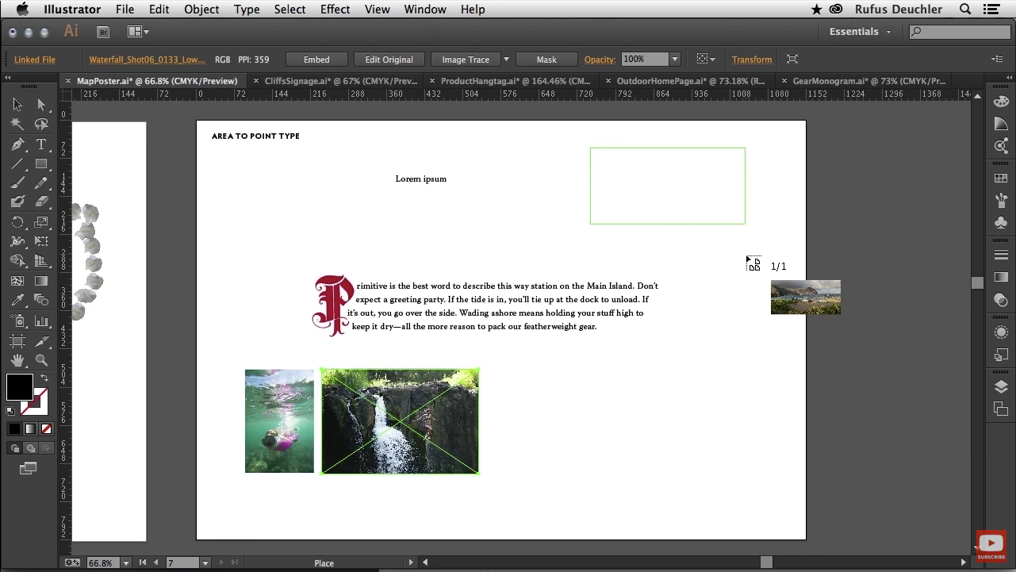Set the None color mode button
This screenshot has height=572, width=1016.
pyautogui.click(x=46, y=429)
